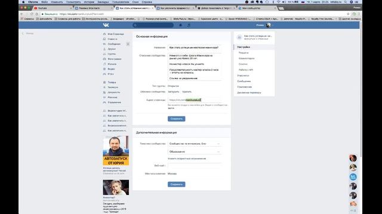Viewport: 382px width, 214px height.
Task: Click Загрузить cover link
Action: tap(174, 92)
